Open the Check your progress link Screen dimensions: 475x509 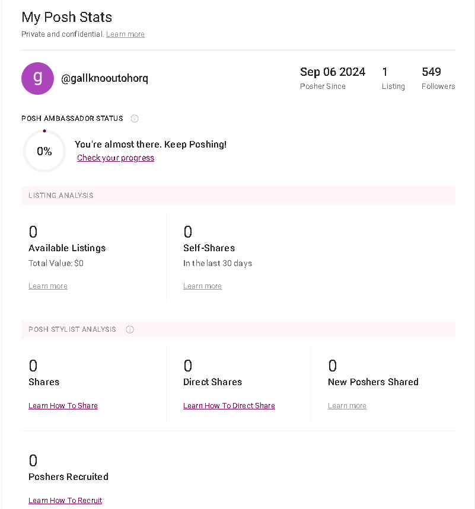pos(115,158)
